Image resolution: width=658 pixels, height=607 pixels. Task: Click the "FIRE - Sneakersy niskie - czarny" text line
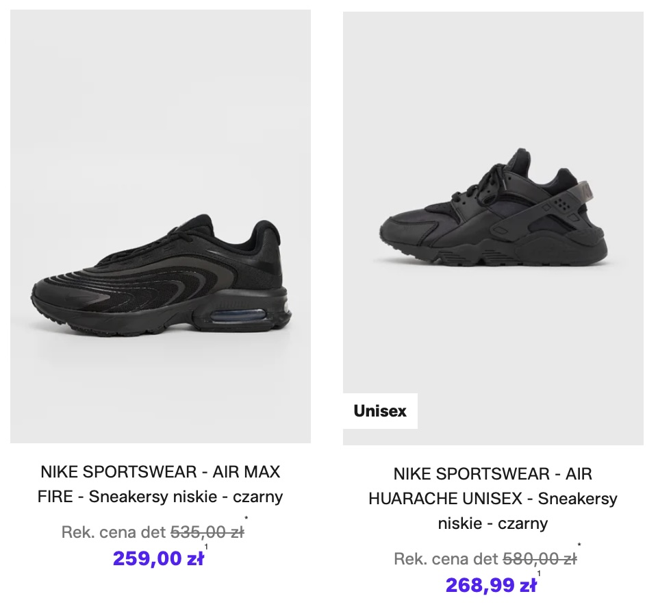point(160,497)
